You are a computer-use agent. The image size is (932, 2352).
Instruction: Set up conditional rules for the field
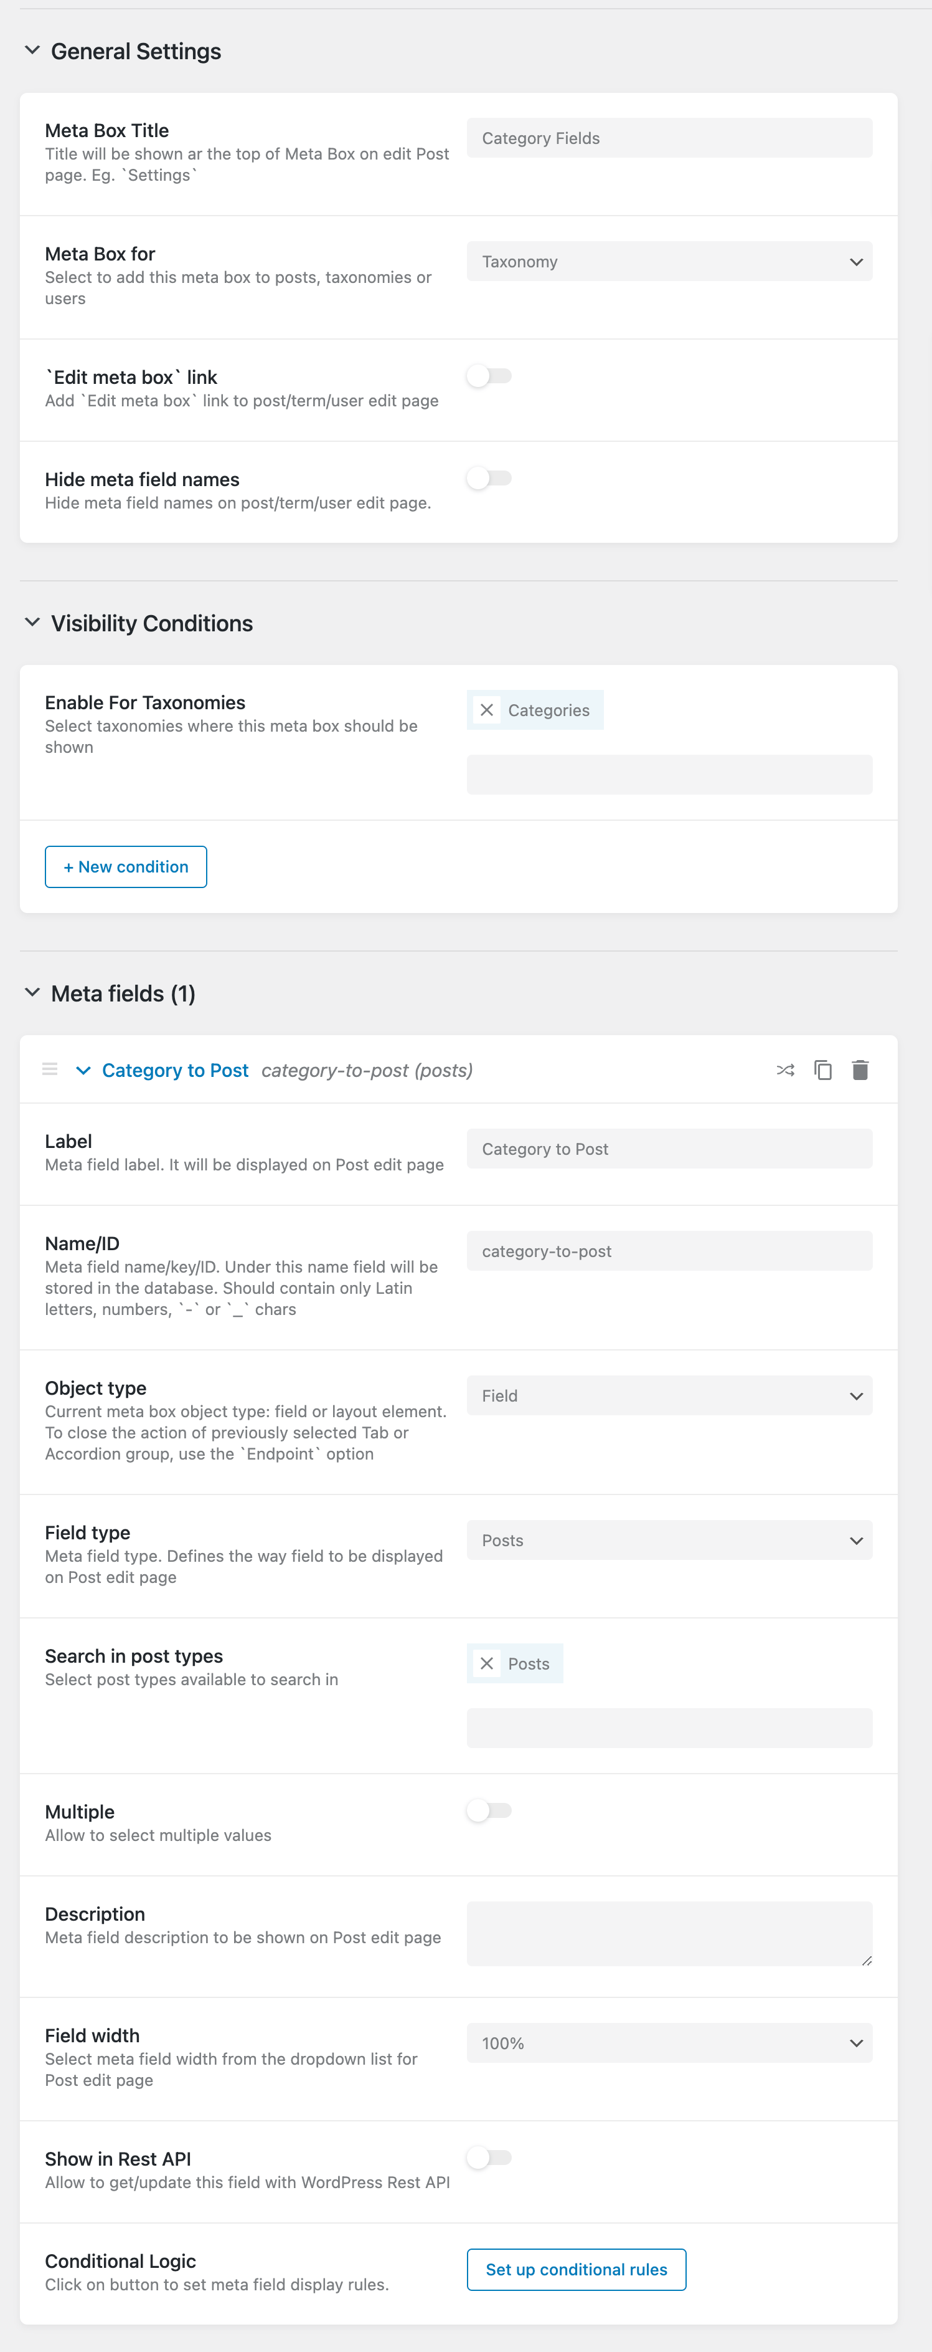coord(577,2269)
